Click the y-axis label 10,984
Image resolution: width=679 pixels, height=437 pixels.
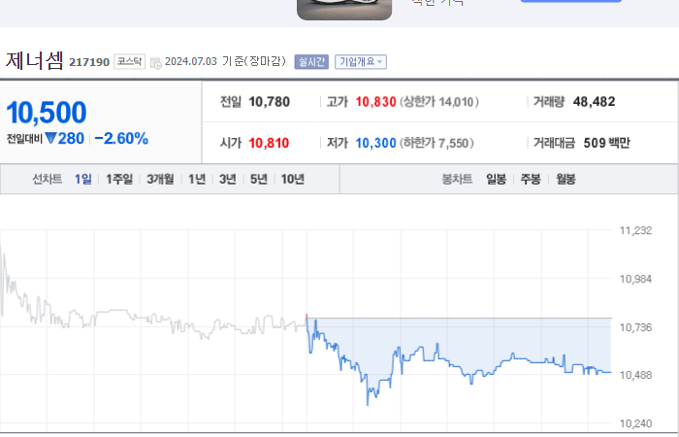coord(635,280)
